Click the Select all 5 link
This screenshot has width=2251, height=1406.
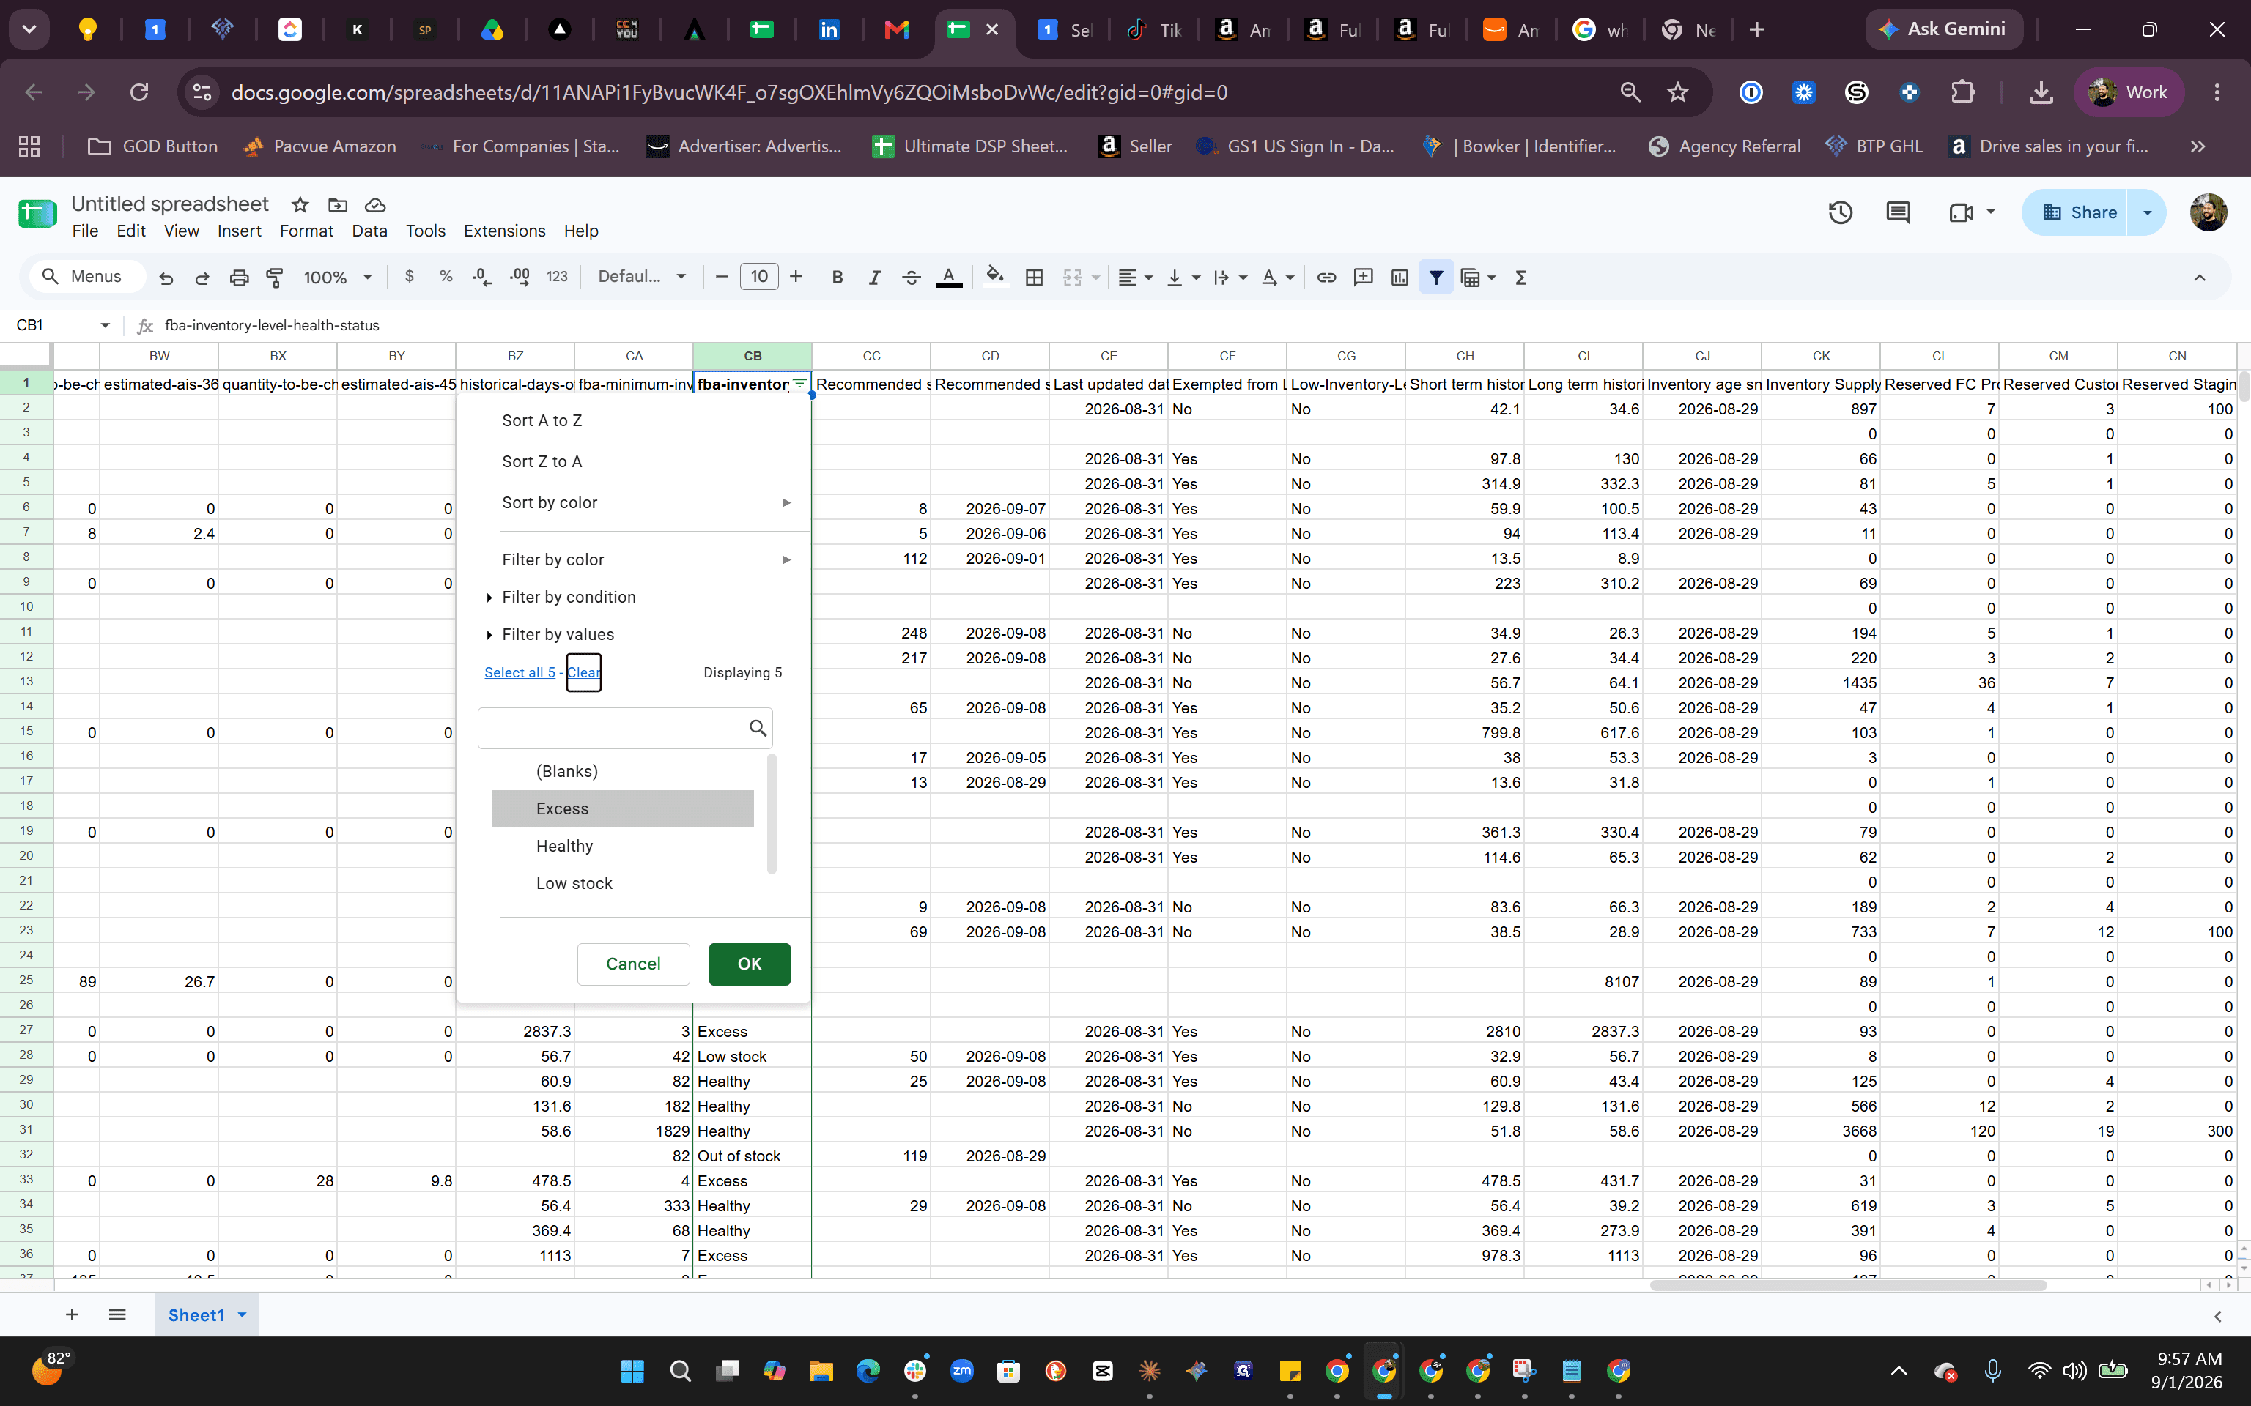(x=519, y=672)
